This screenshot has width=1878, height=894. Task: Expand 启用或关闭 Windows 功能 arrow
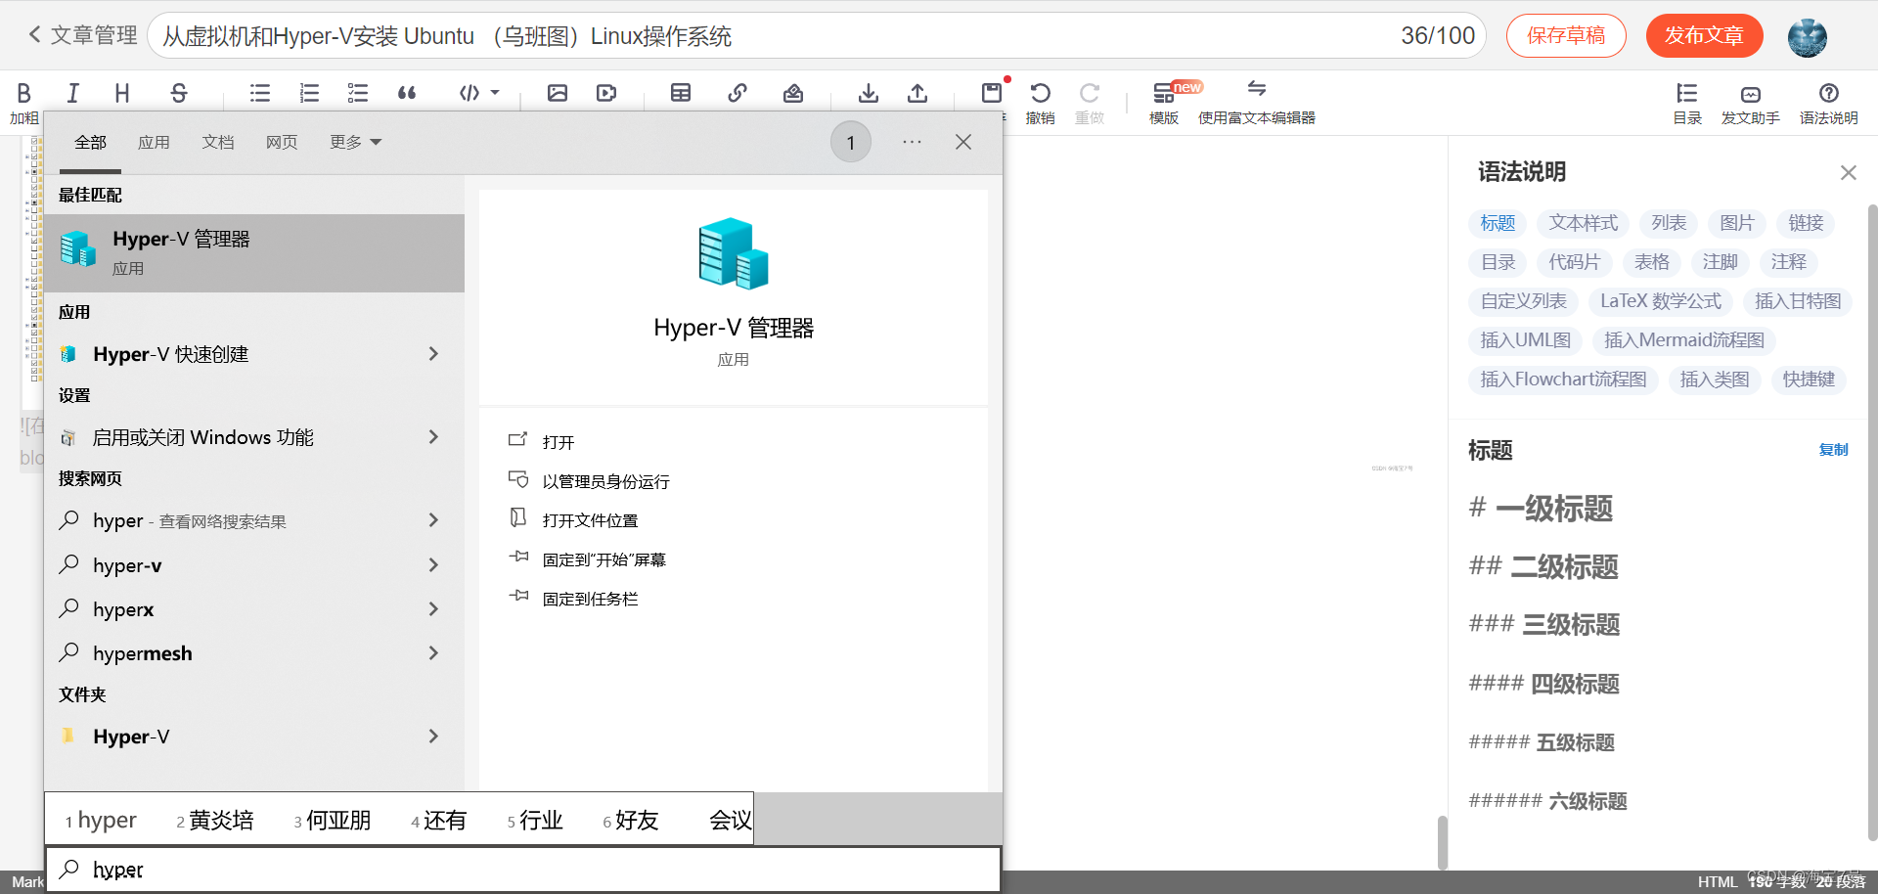434,437
